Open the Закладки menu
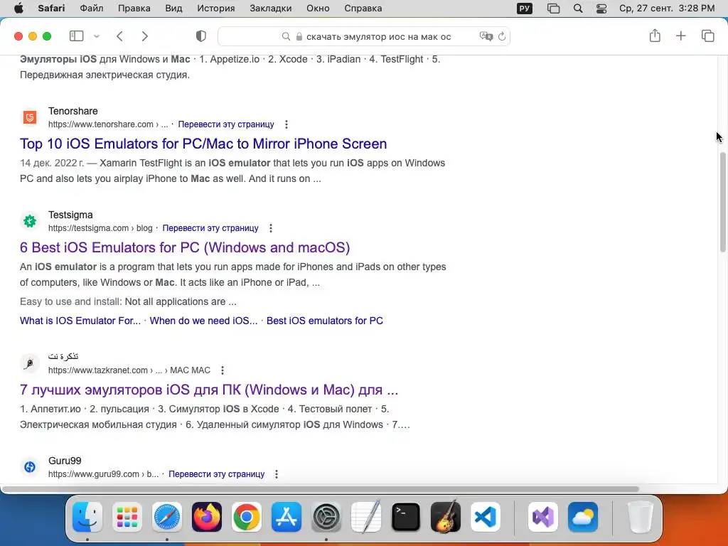728x546 pixels. point(271,9)
